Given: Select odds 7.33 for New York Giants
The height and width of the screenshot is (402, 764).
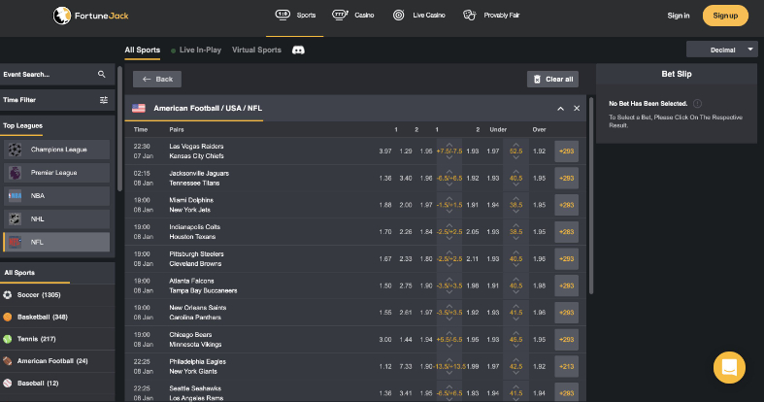Looking at the screenshot, I should pos(406,366).
